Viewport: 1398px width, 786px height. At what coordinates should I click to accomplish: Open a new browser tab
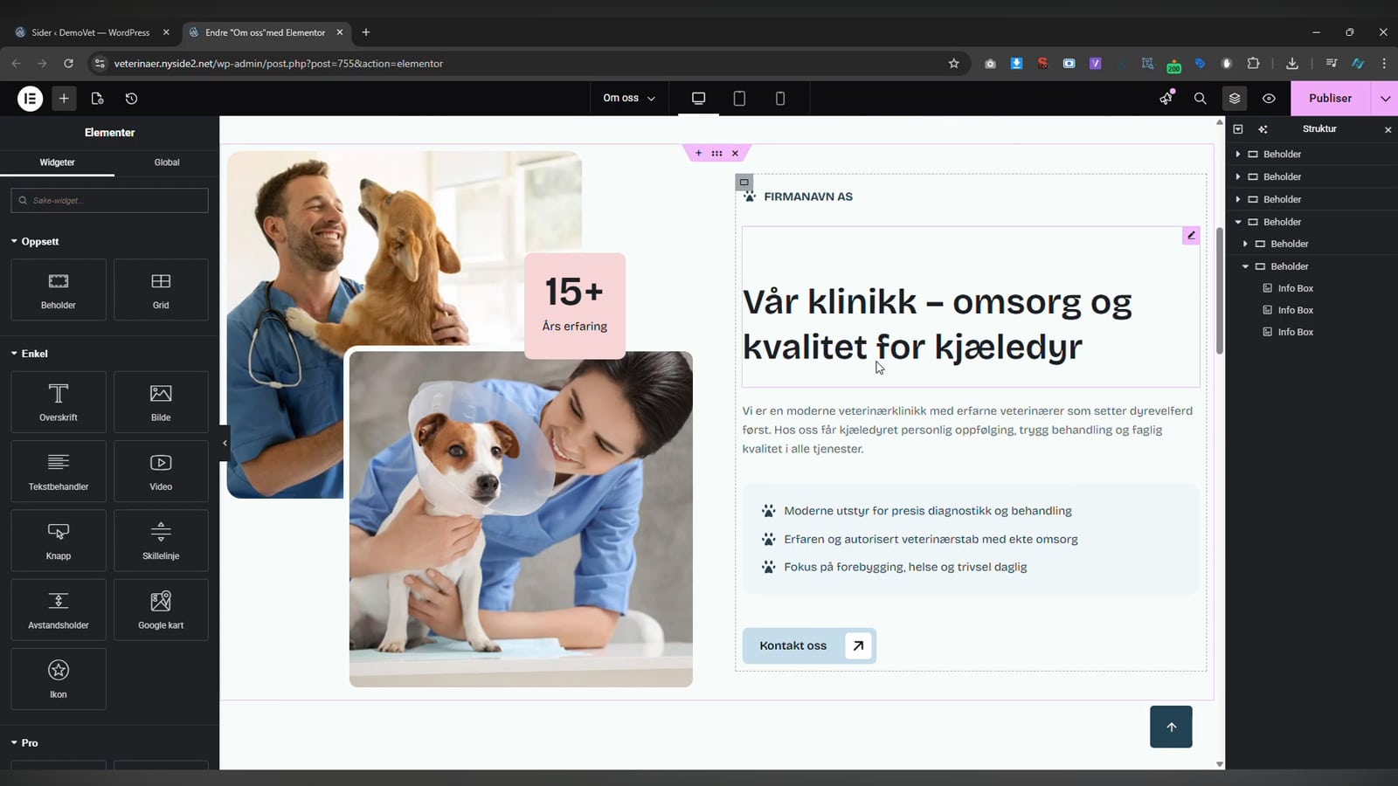pos(366,32)
